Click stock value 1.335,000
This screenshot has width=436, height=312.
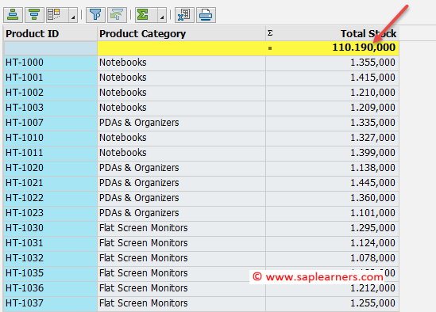click(x=372, y=123)
